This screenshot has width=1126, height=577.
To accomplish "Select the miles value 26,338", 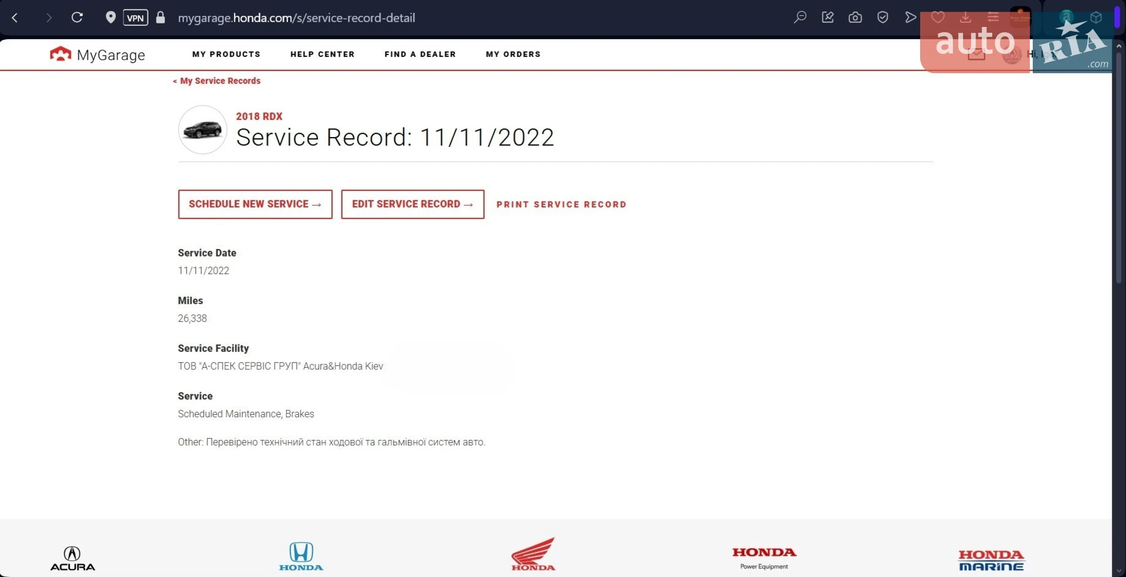I will [192, 318].
